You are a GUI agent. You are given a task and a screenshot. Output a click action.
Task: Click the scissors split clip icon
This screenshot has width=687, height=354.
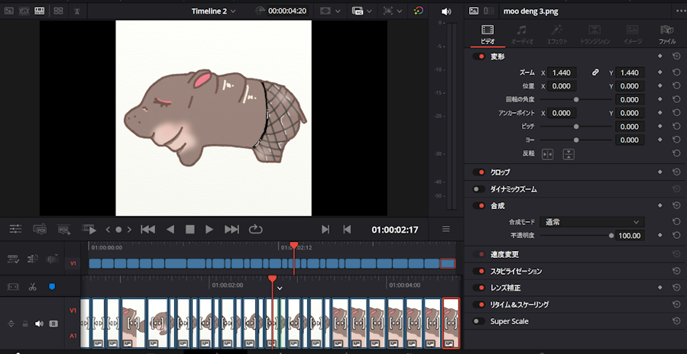(x=32, y=287)
